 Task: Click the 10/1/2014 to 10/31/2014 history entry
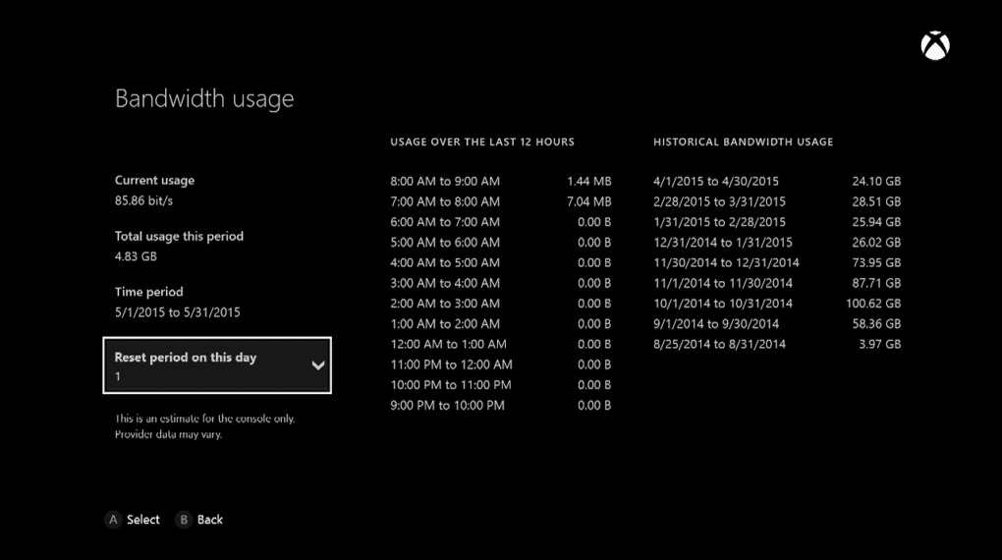[x=776, y=304]
